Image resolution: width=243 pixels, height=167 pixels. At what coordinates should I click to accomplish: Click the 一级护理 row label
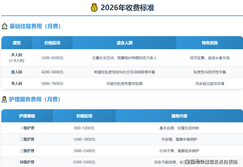coord(27,128)
